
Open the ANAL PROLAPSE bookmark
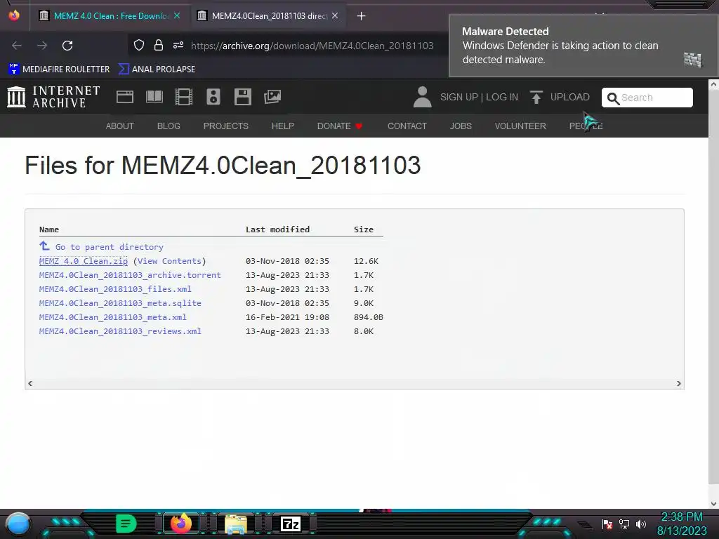pyautogui.click(x=157, y=69)
